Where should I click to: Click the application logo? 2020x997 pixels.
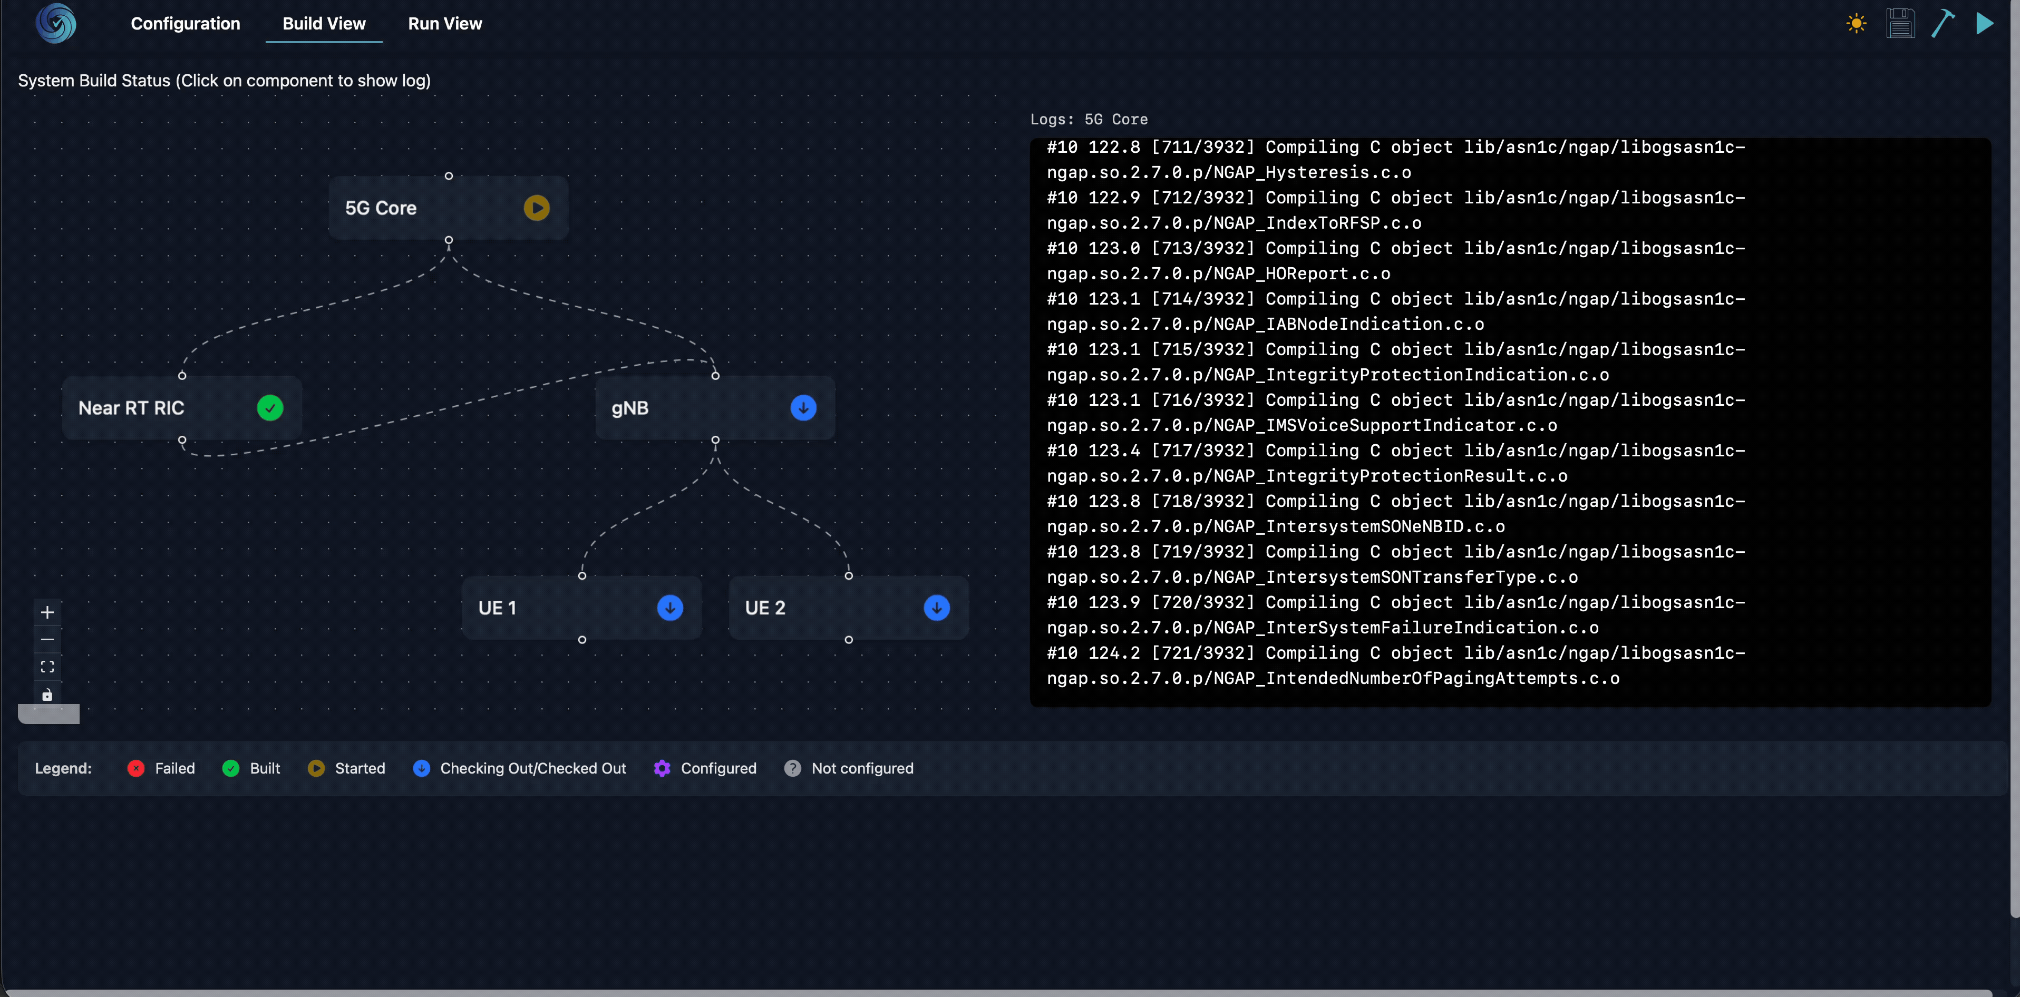coord(56,24)
